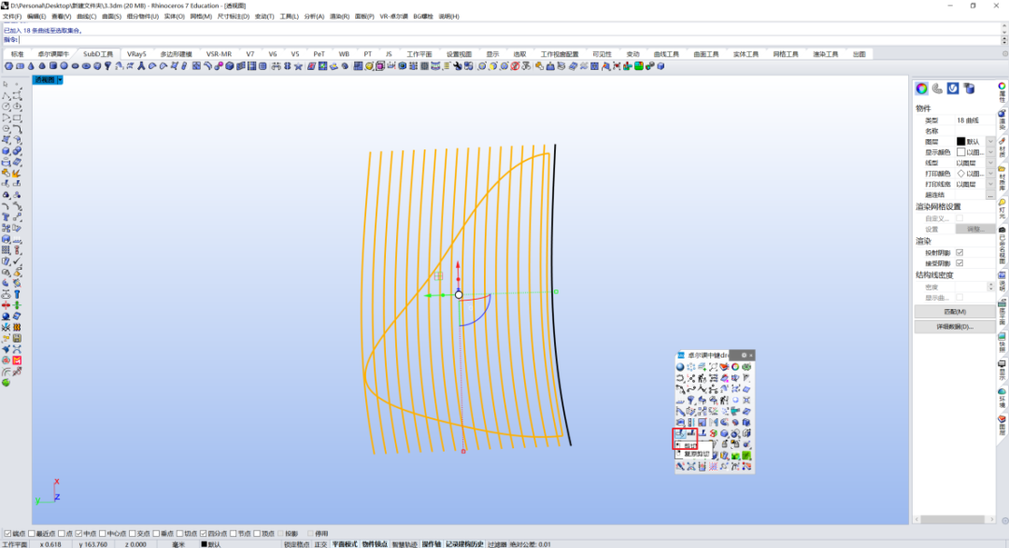Viewport: 1009px width, 548px height.
Task: Click the 详细数据(D)... button
Action: pyautogui.click(x=954, y=327)
